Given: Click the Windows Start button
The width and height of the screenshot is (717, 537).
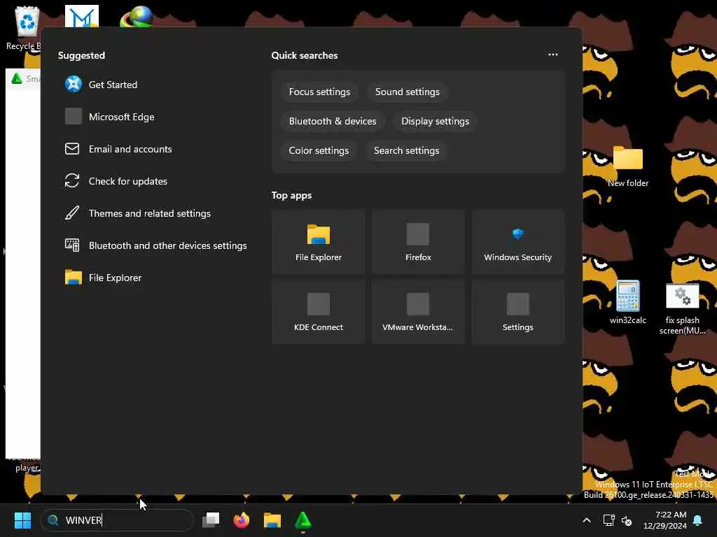Looking at the screenshot, I should [22, 520].
